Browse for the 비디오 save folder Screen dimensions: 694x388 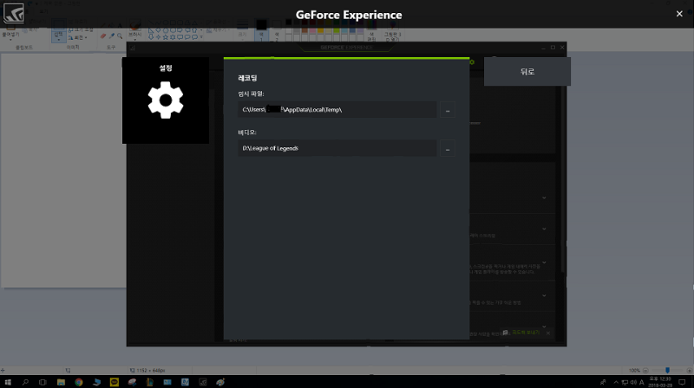pos(448,148)
